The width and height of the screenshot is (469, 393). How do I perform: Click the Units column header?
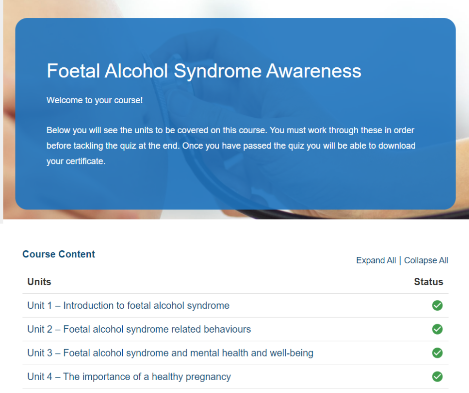pyautogui.click(x=39, y=281)
